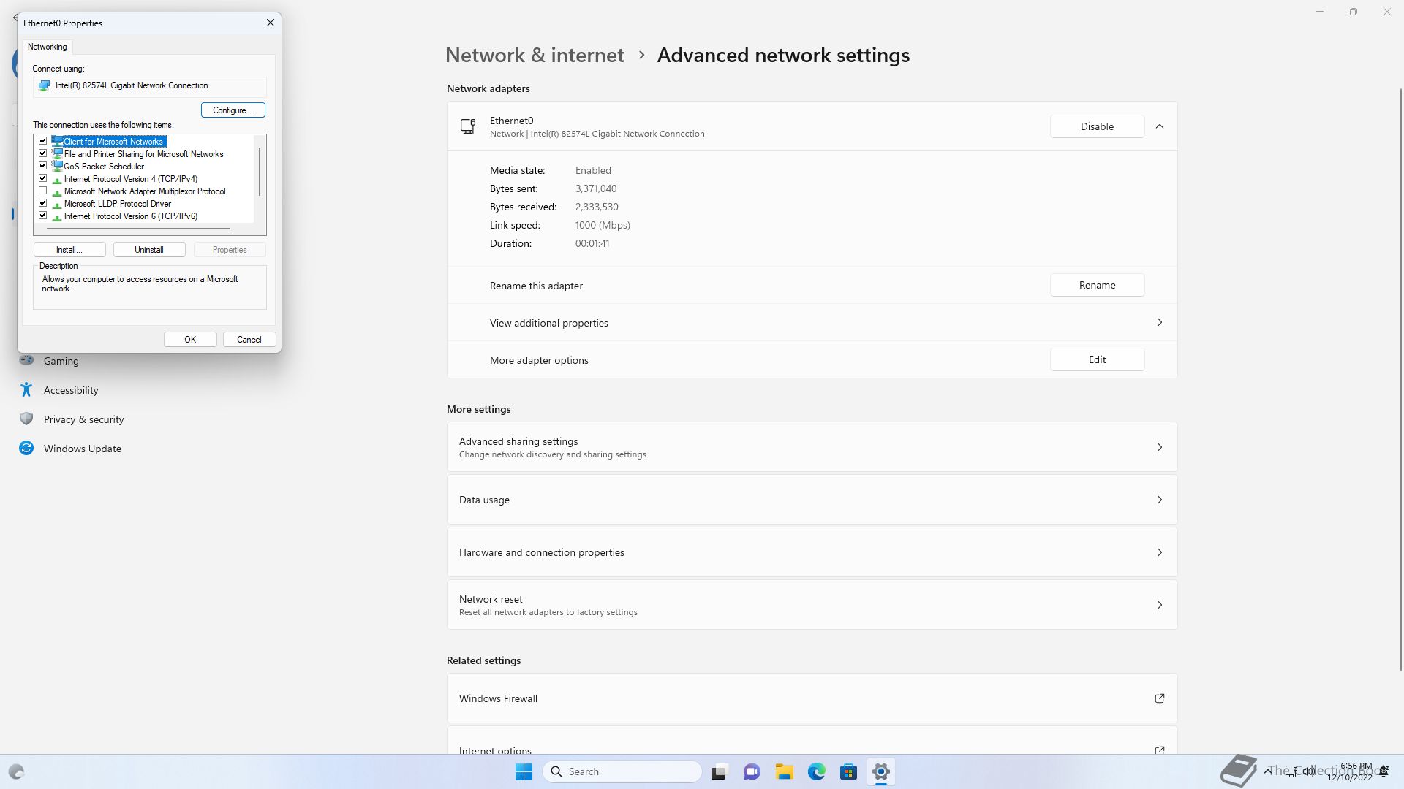The image size is (1404, 789).
Task: Show hidden tray icons chevron
Action: 1267,771
